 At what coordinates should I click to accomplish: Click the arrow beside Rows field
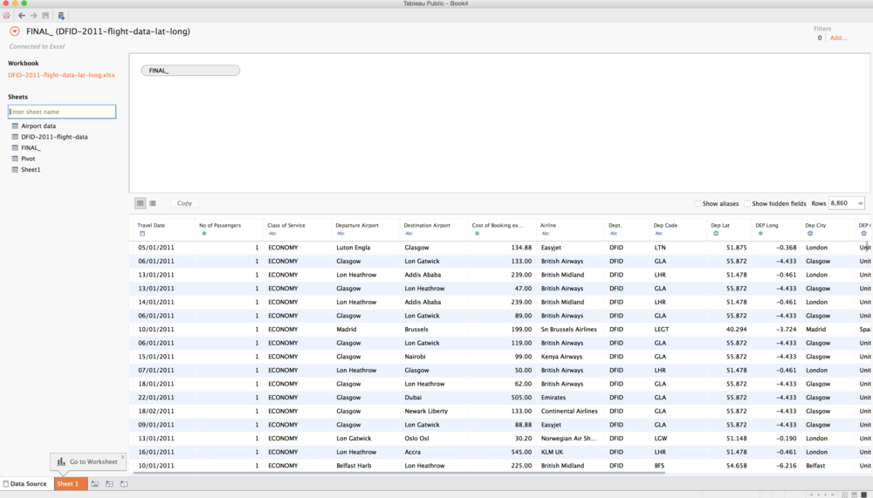point(861,203)
